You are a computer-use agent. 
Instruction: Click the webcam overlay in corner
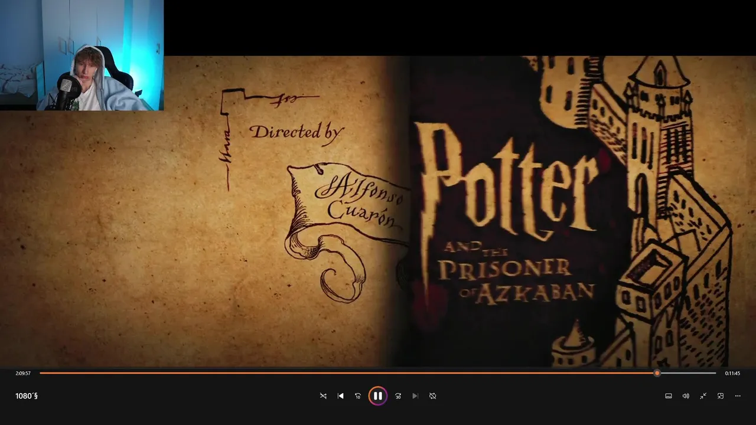tap(82, 55)
